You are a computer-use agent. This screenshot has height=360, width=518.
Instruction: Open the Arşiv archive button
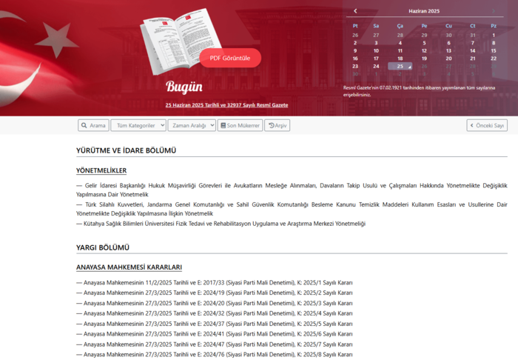tap(277, 125)
